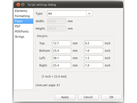Open the PDF/Fonts page
This screenshot has height=103, width=137.
[x=24, y=32]
